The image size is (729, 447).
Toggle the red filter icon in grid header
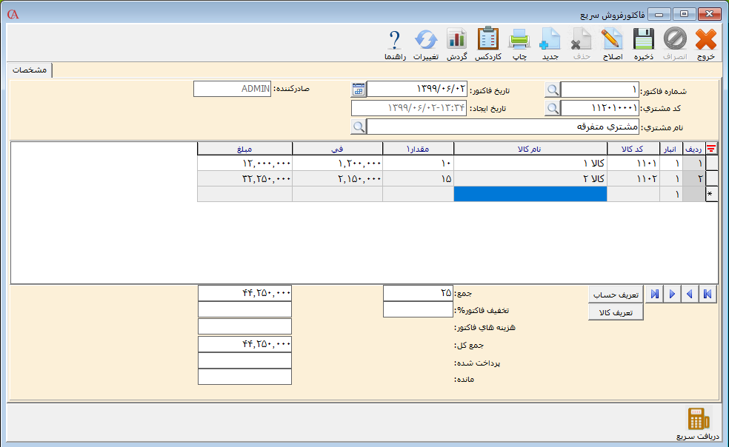coord(712,149)
